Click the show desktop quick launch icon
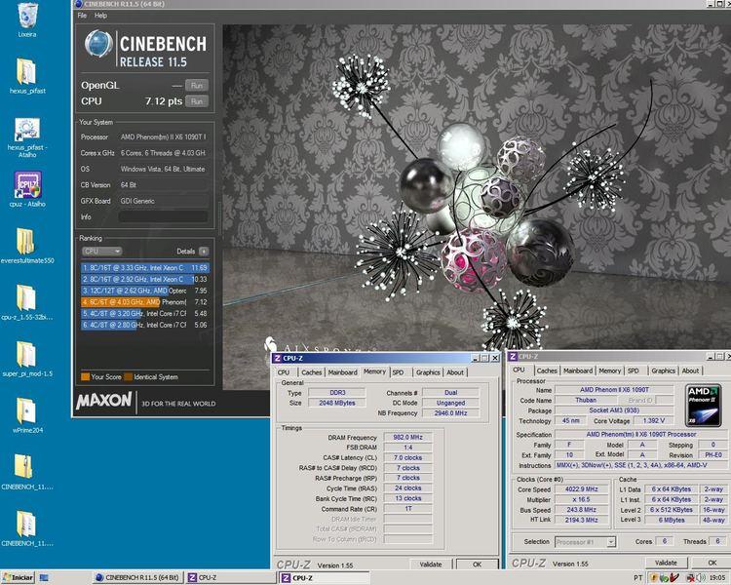The height and width of the screenshot is (585, 731). pyautogui.click(x=43, y=577)
